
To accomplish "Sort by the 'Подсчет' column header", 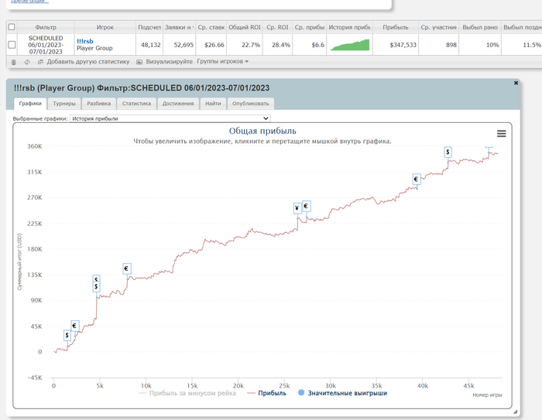I will [149, 27].
